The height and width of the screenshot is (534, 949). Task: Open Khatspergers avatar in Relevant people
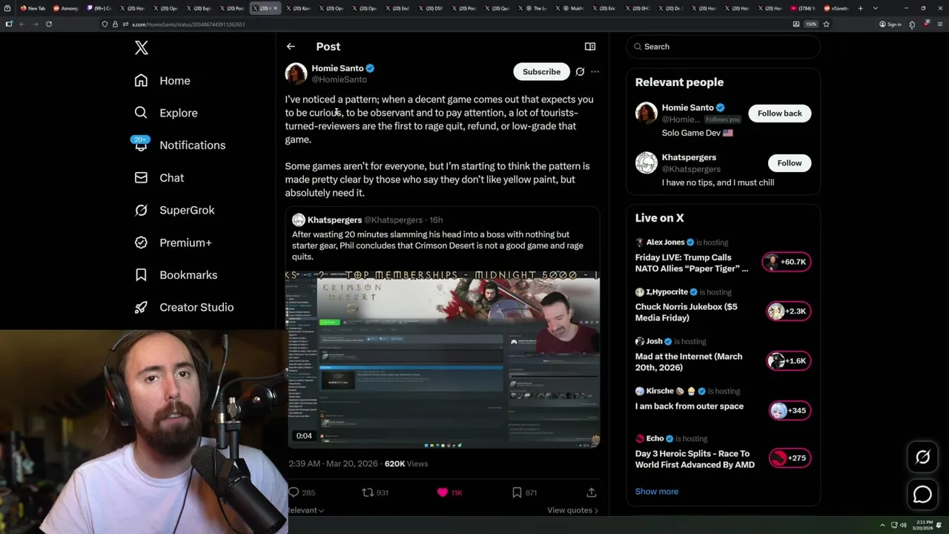(x=647, y=163)
